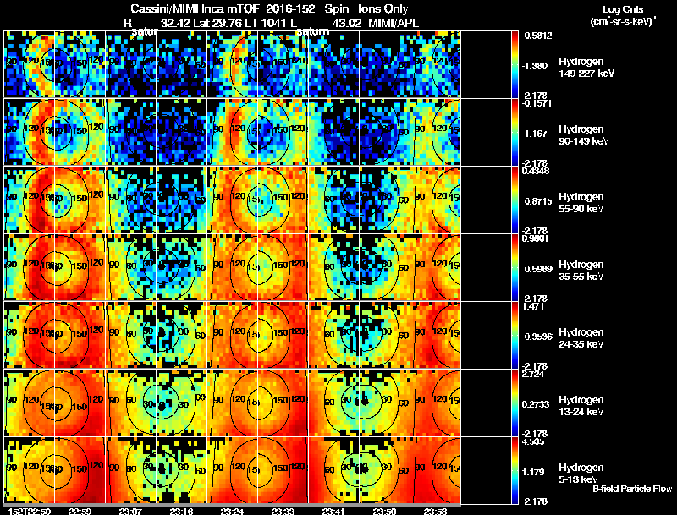677x515 pixels.
Task: Click the color bar for 55-90 keV row
Action: click(515, 200)
